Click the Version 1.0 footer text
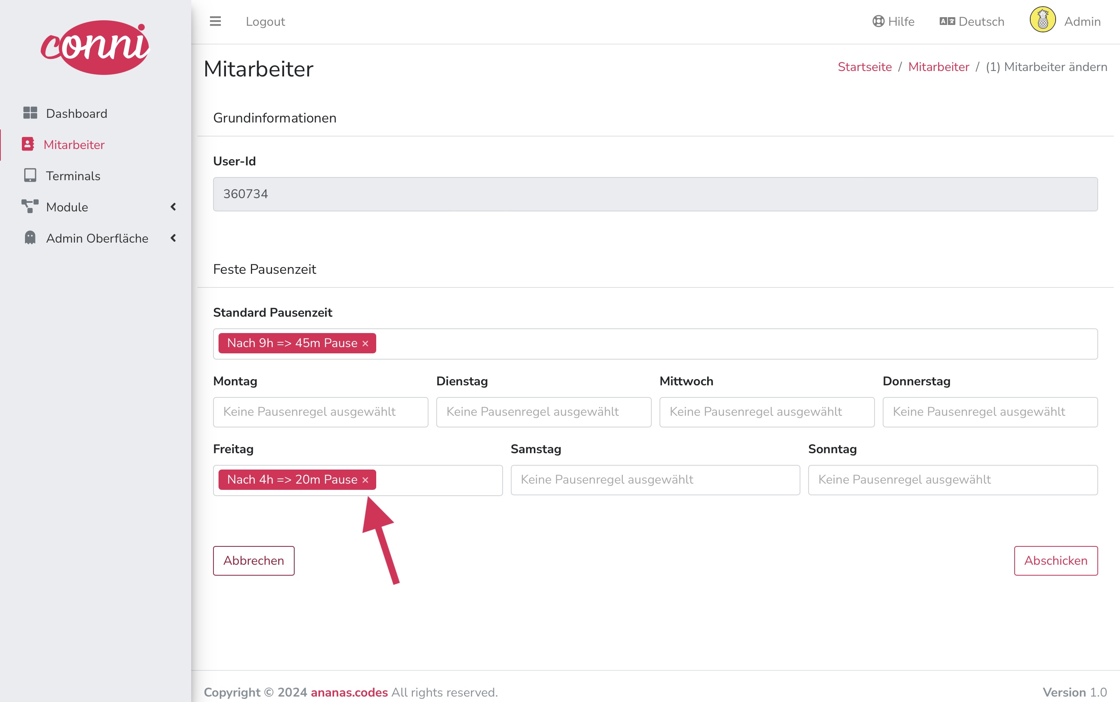 pyautogui.click(x=1074, y=692)
